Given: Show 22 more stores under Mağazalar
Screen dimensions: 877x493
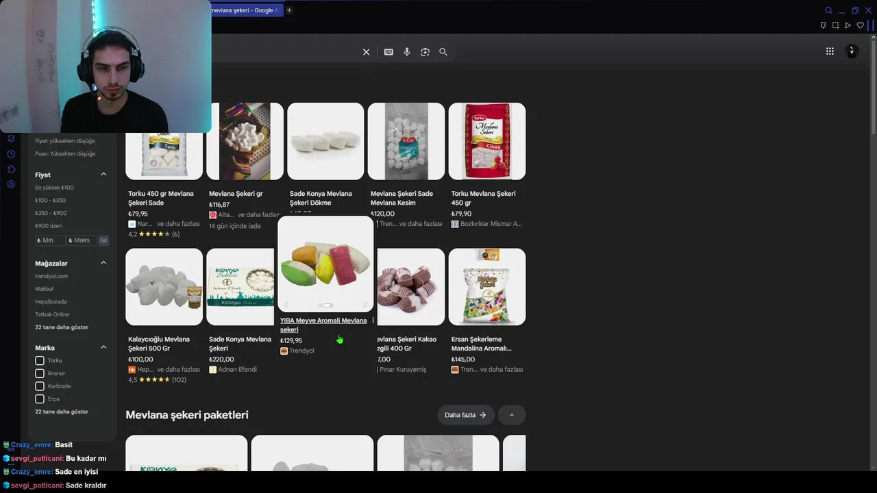Looking at the screenshot, I should coord(62,327).
